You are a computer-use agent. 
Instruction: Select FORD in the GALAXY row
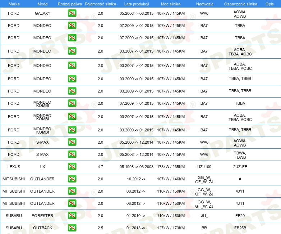point(14,13)
